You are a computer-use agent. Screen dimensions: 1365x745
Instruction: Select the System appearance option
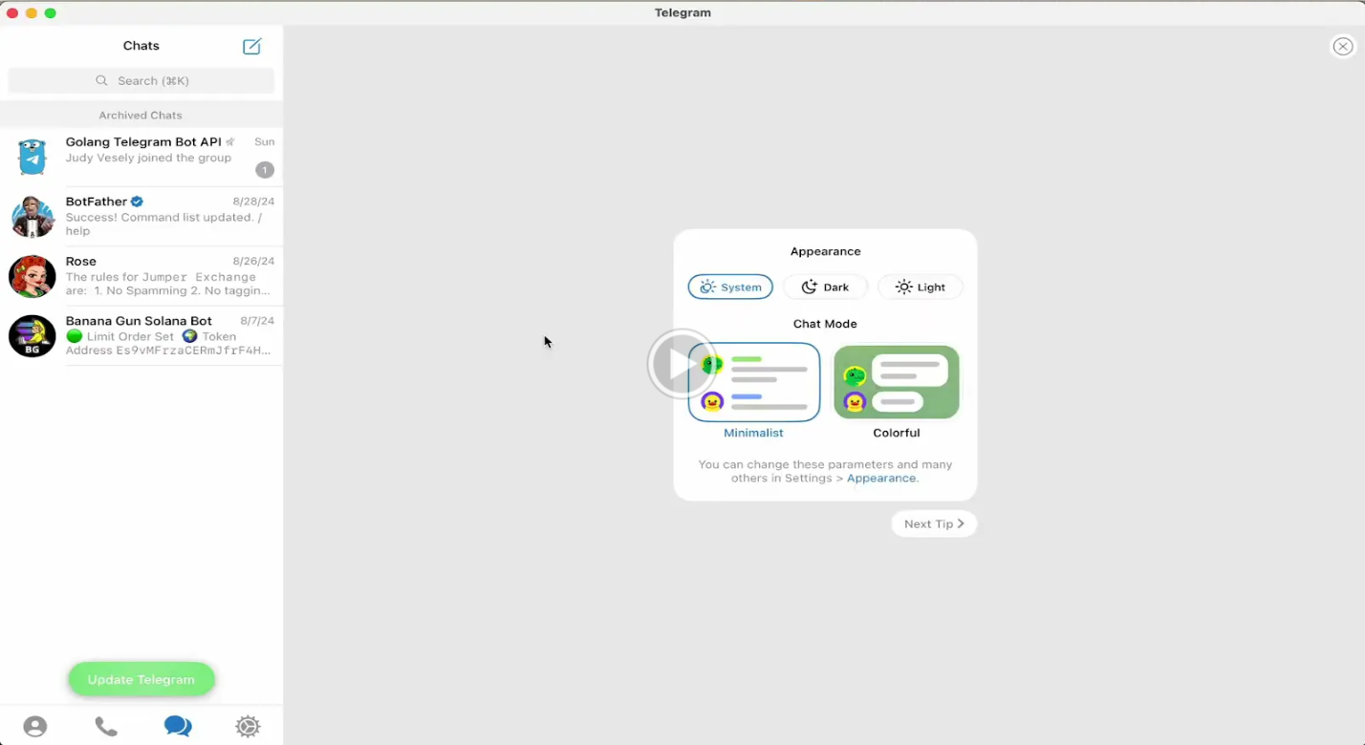pos(730,287)
